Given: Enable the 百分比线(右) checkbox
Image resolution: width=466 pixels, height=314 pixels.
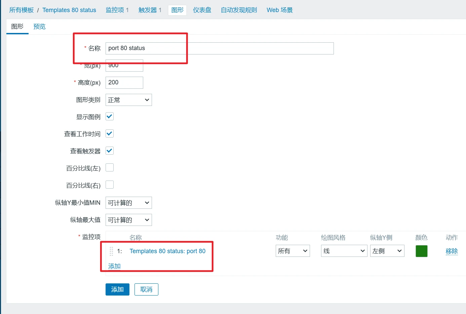Looking at the screenshot, I should [110, 185].
